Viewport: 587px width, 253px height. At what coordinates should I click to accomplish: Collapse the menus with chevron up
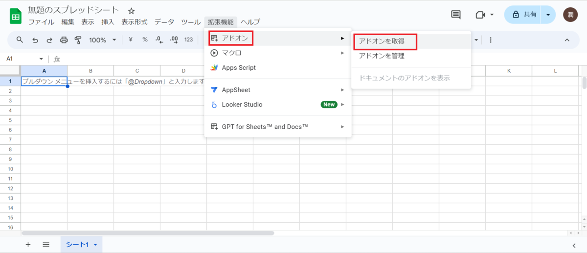(x=567, y=40)
